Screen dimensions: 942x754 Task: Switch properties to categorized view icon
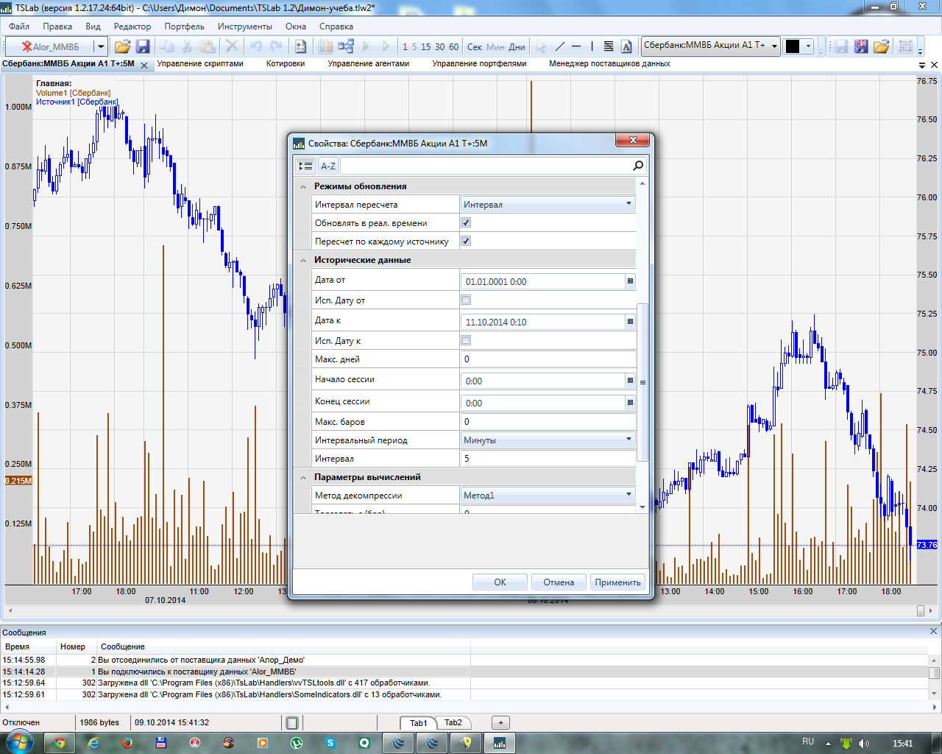(305, 166)
